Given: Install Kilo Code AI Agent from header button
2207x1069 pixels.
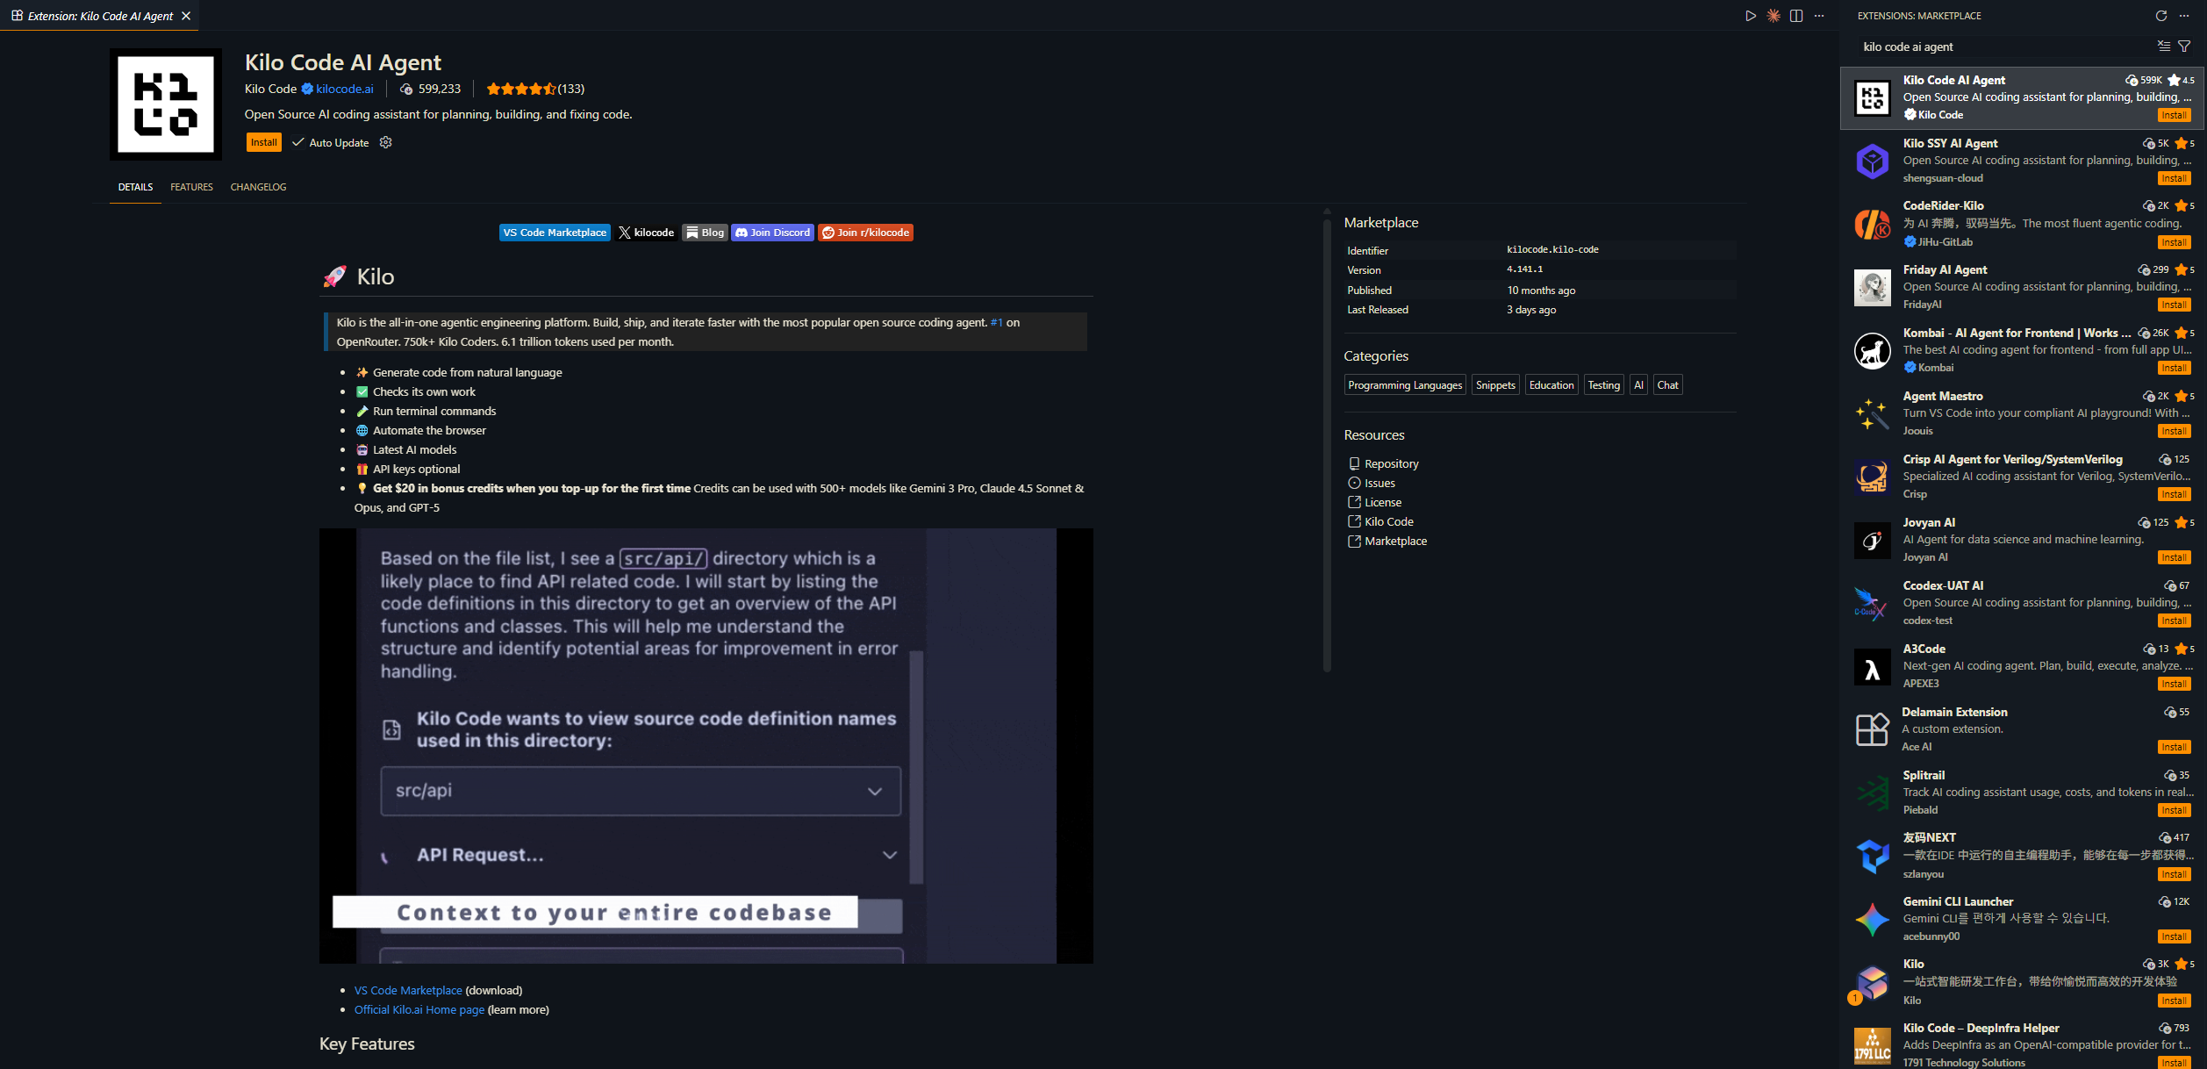Looking at the screenshot, I should point(263,142).
